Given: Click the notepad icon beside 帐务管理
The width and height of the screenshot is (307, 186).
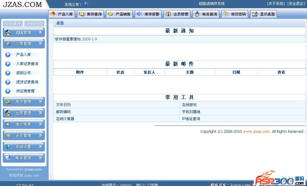Looking at the screenshot, I should (8, 157).
